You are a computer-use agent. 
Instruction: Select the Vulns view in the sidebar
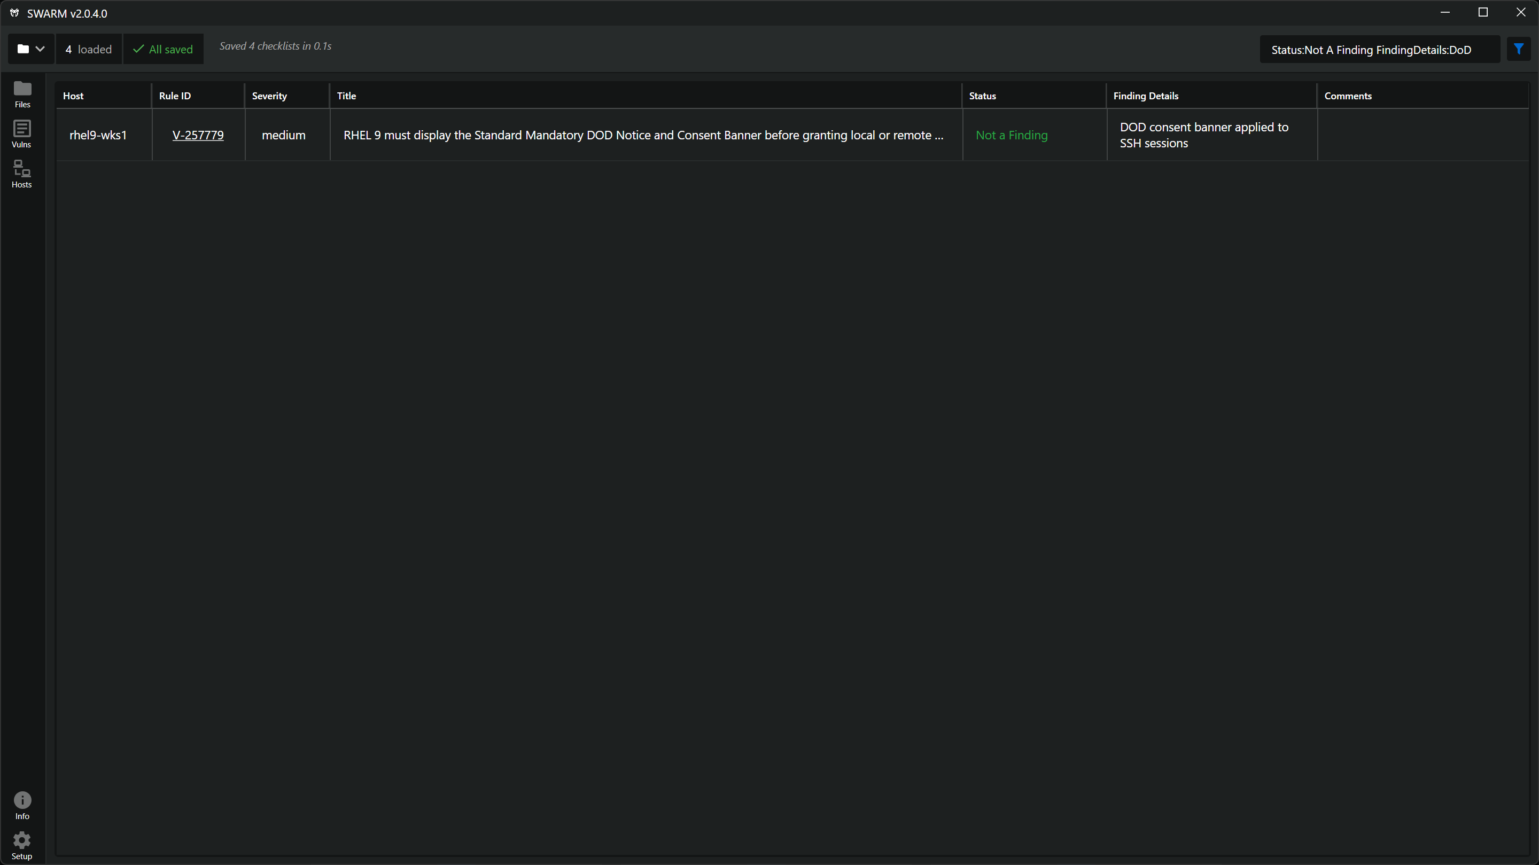tap(22, 132)
